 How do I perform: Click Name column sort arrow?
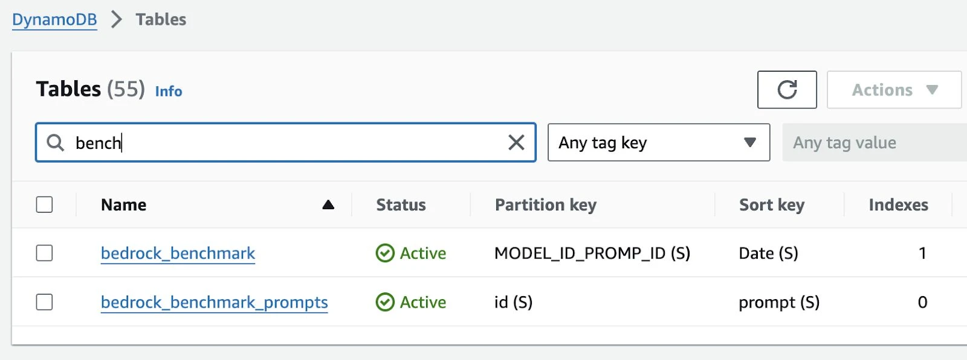tap(328, 205)
